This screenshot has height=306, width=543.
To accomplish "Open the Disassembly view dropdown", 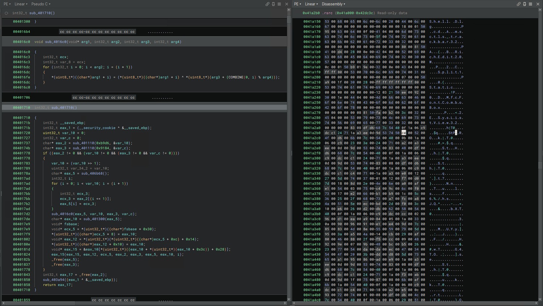I will tap(332, 4).
